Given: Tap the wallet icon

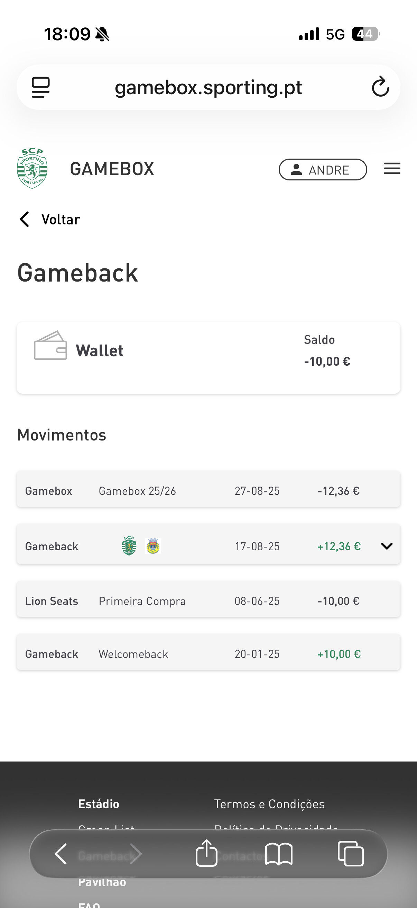Looking at the screenshot, I should [x=50, y=346].
